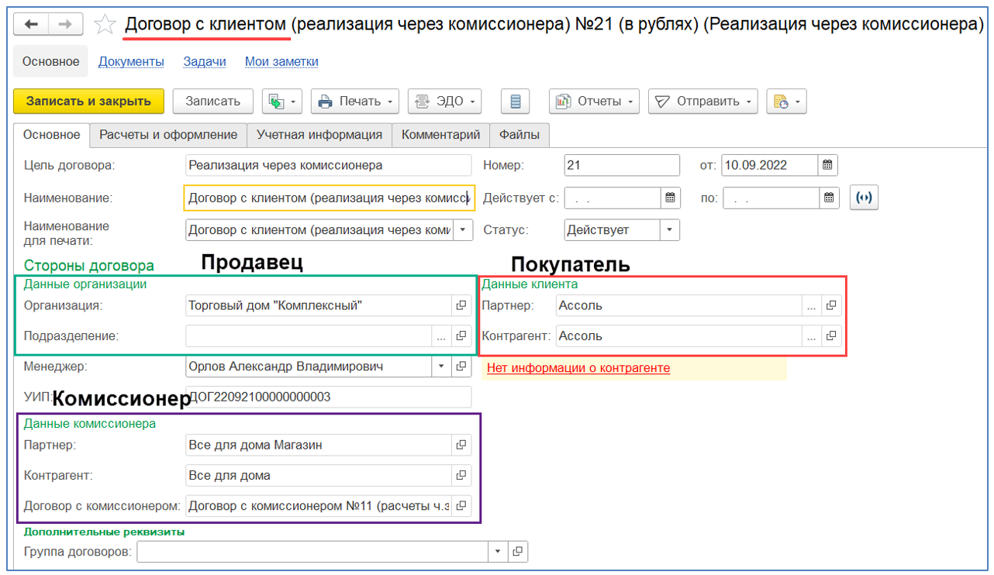Screen dimensions: 994x575
Task: Click the Действует с date input field
Action: coord(613,198)
